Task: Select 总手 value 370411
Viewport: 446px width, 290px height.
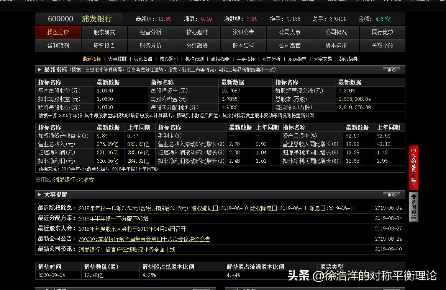Action: tap(338, 19)
